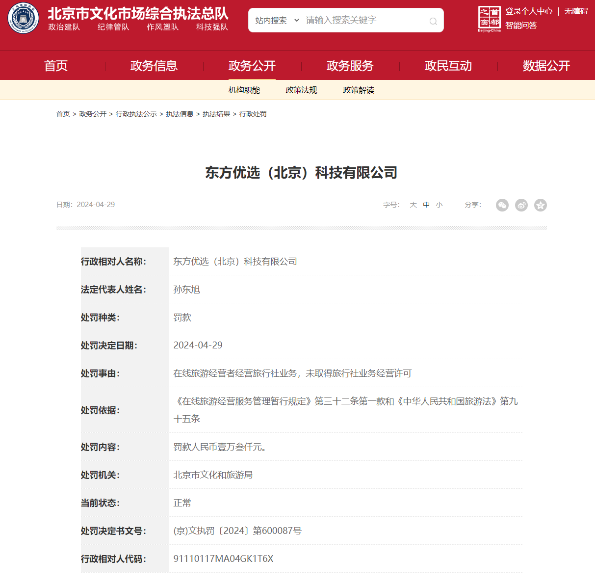
Task: Open the 站内搜索 scope dropdown
Action: coord(277,20)
